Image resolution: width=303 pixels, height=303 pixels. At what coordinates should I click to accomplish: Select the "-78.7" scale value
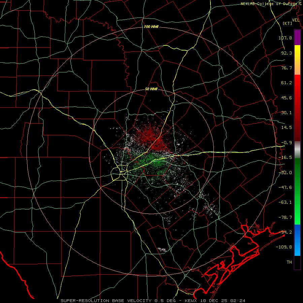tap(285, 217)
